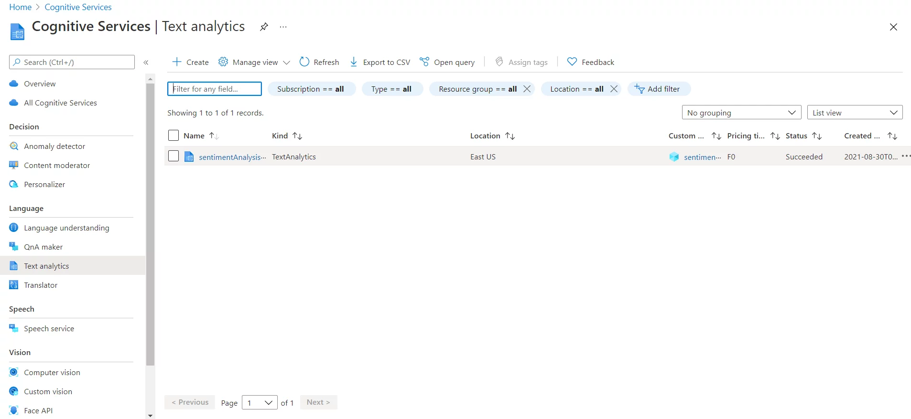Click the Computer vision icon
The image size is (911, 419).
(x=14, y=372)
